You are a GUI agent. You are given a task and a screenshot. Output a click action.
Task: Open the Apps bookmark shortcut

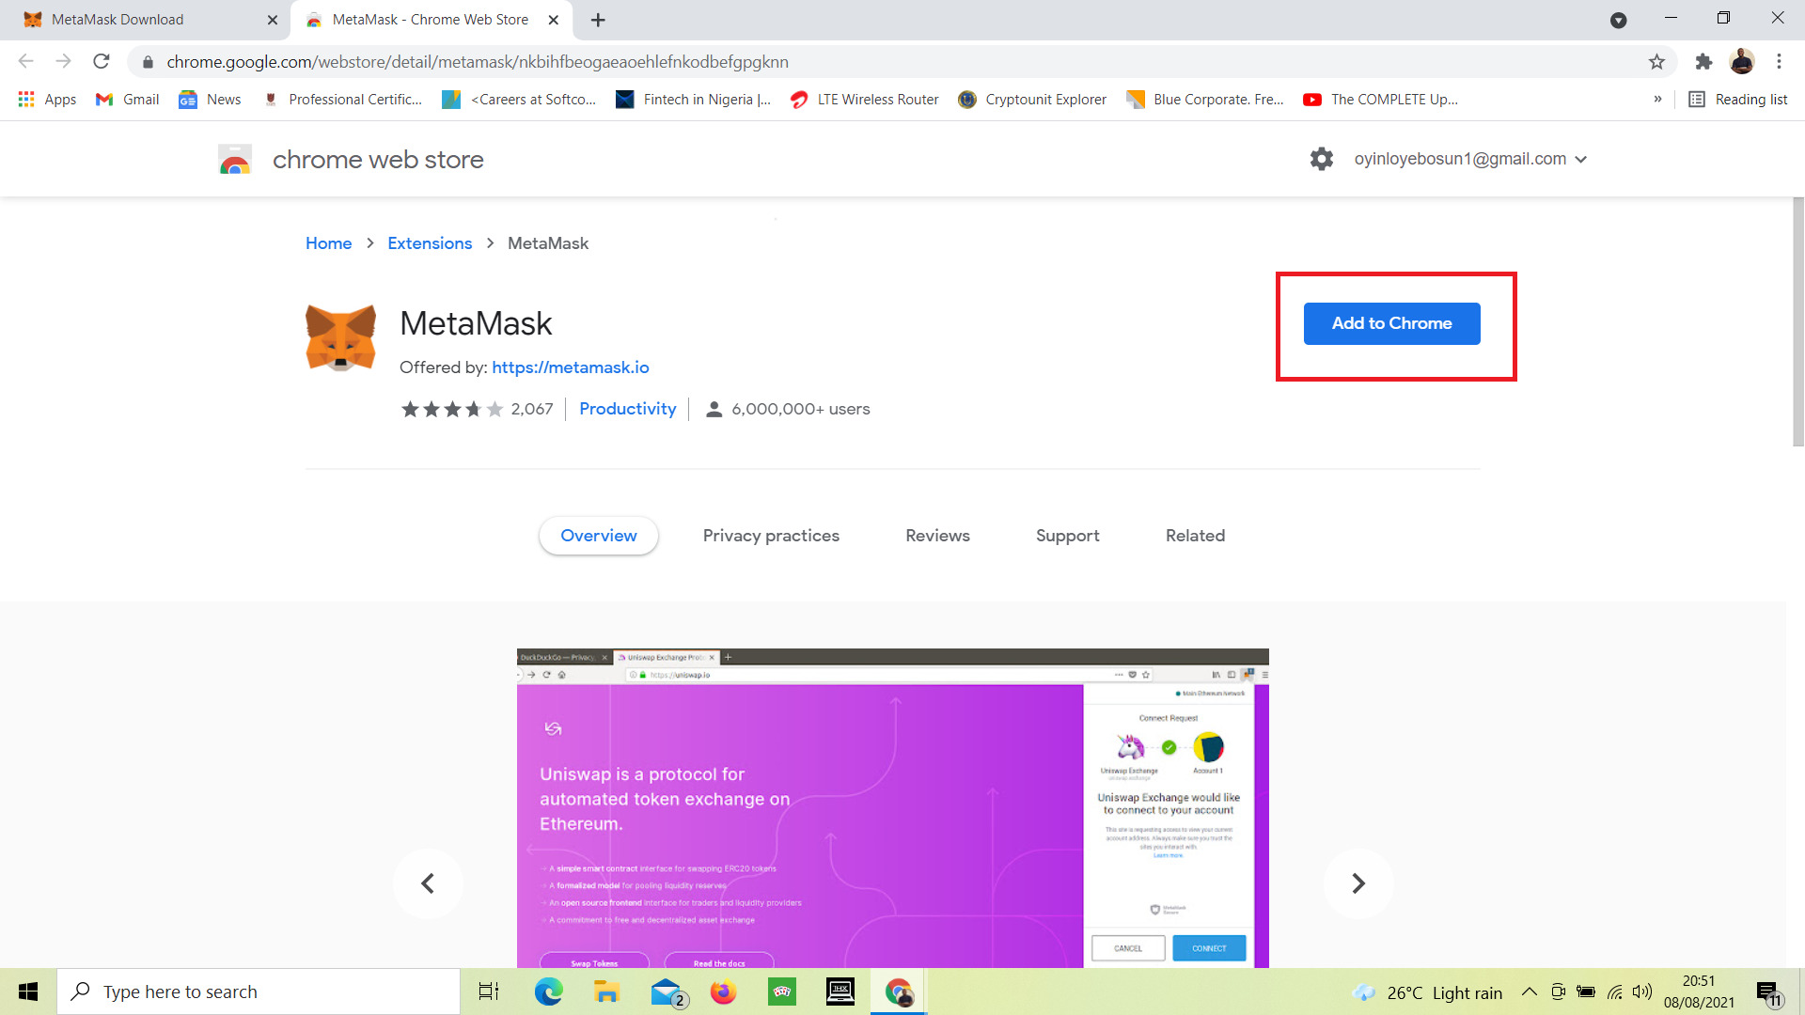tap(47, 100)
